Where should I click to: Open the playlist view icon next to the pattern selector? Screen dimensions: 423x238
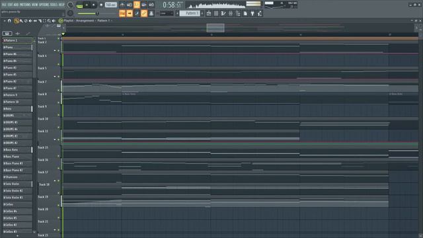coord(209,13)
